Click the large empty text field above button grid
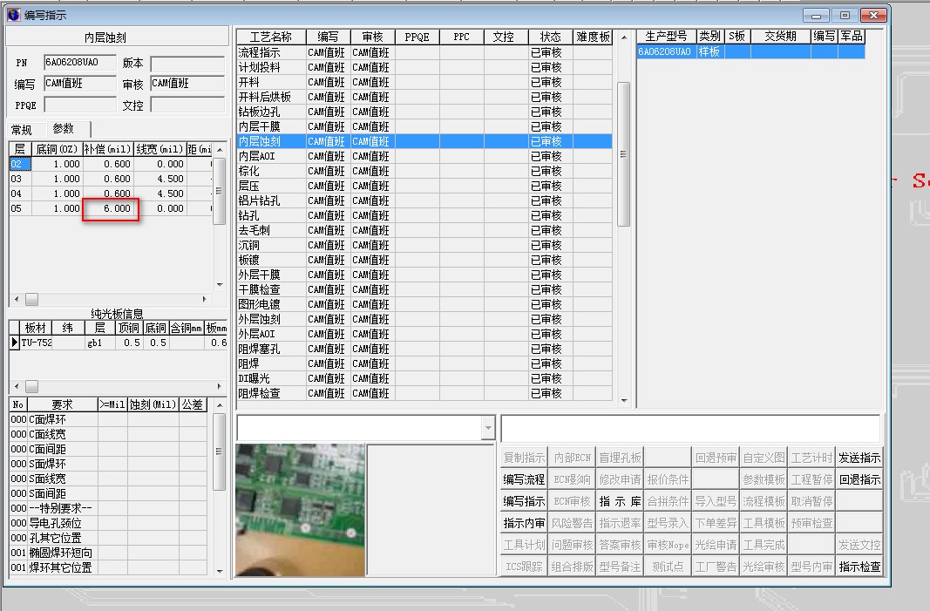The width and height of the screenshot is (930, 611). (x=690, y=427)
